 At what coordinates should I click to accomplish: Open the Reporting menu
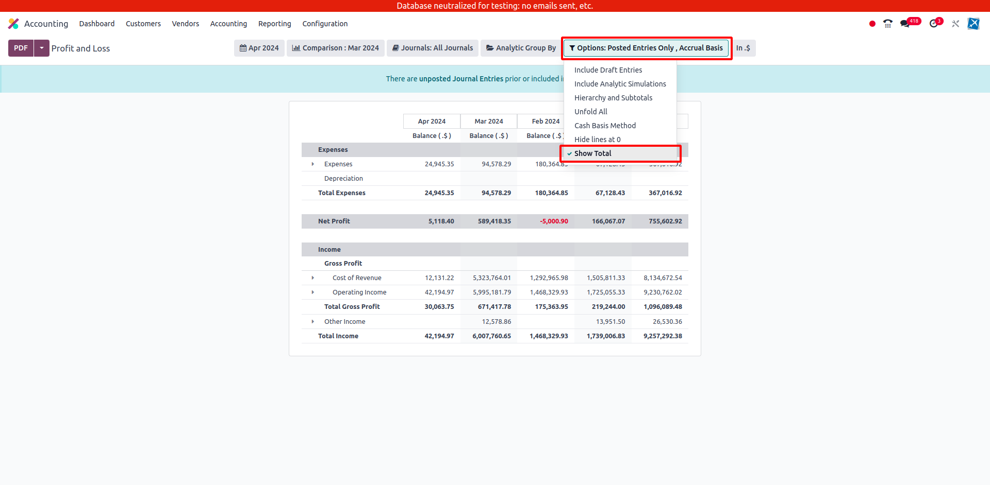point(274,24)
